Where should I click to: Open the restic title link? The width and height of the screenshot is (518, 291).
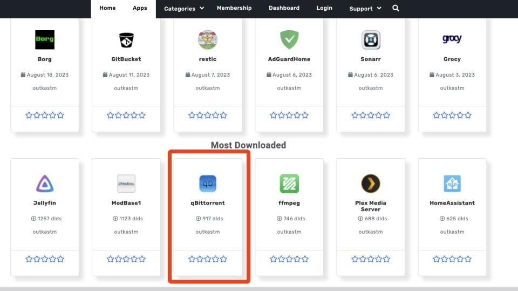coord(207,59)
